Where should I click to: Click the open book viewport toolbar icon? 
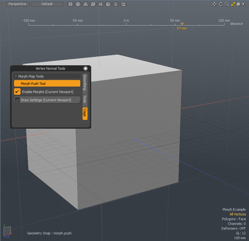[x=124, y=4]
